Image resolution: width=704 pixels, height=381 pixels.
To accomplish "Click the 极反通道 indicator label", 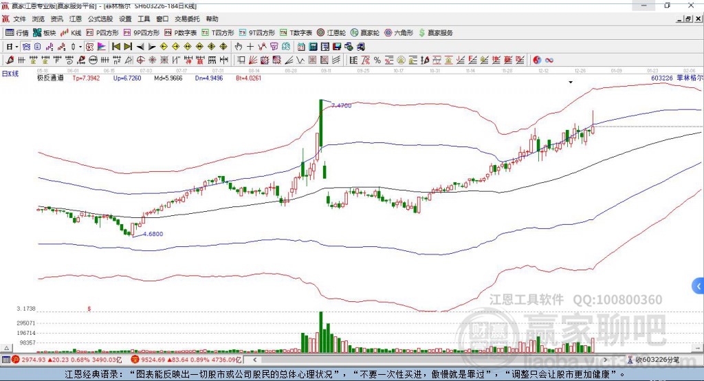I will point(50,78).
